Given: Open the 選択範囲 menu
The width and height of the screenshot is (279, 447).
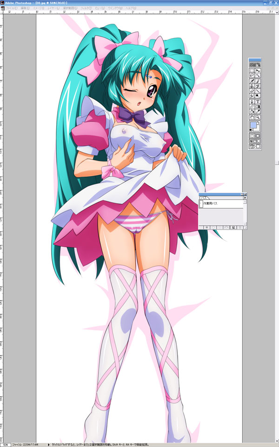Looking at the screenshot, I should click(70, 8).
